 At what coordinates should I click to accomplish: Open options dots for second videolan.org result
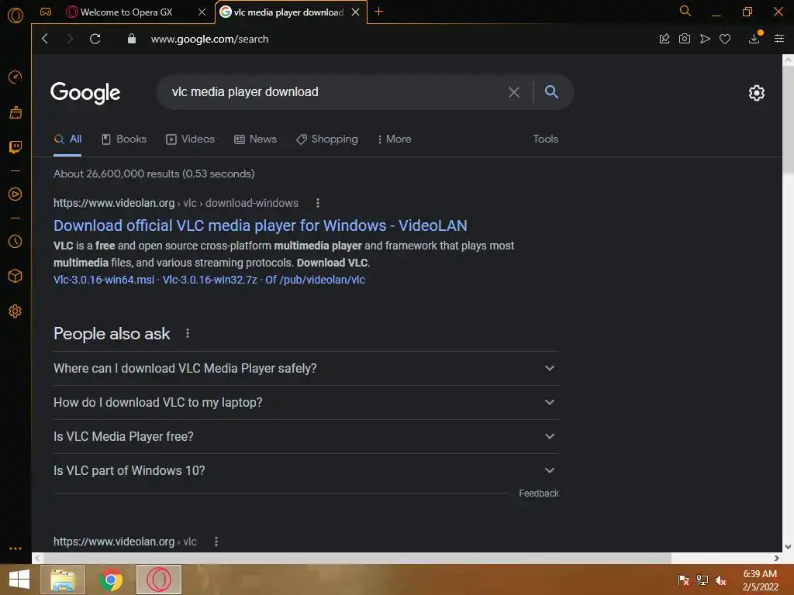(x=216, y=542)
